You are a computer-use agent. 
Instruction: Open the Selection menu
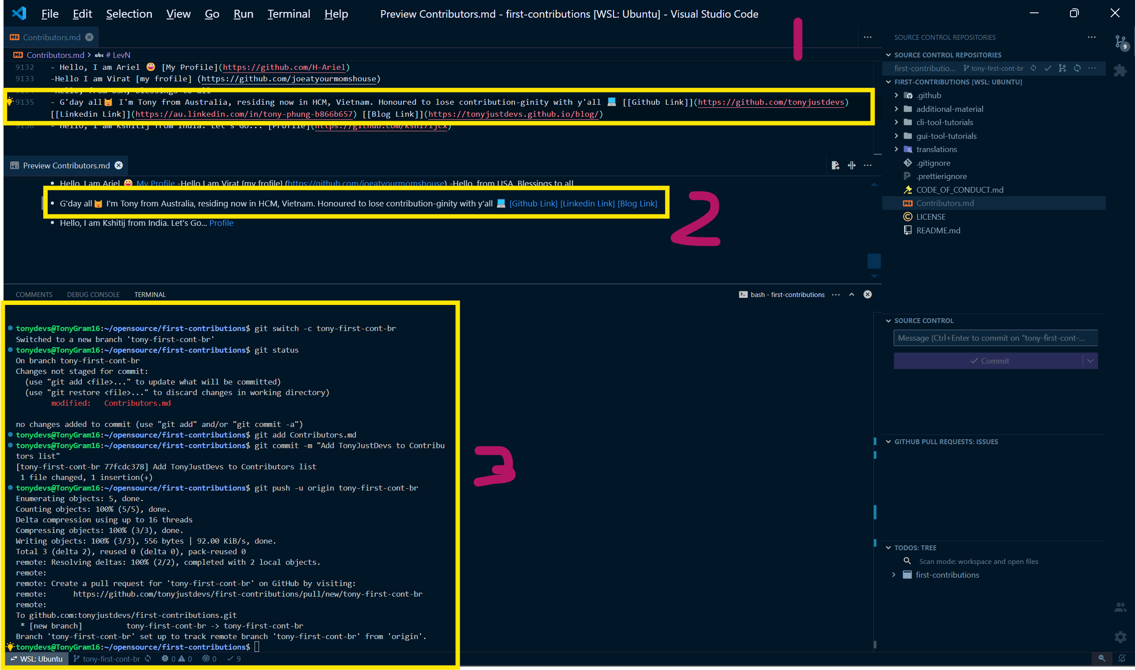click(129, 14)
